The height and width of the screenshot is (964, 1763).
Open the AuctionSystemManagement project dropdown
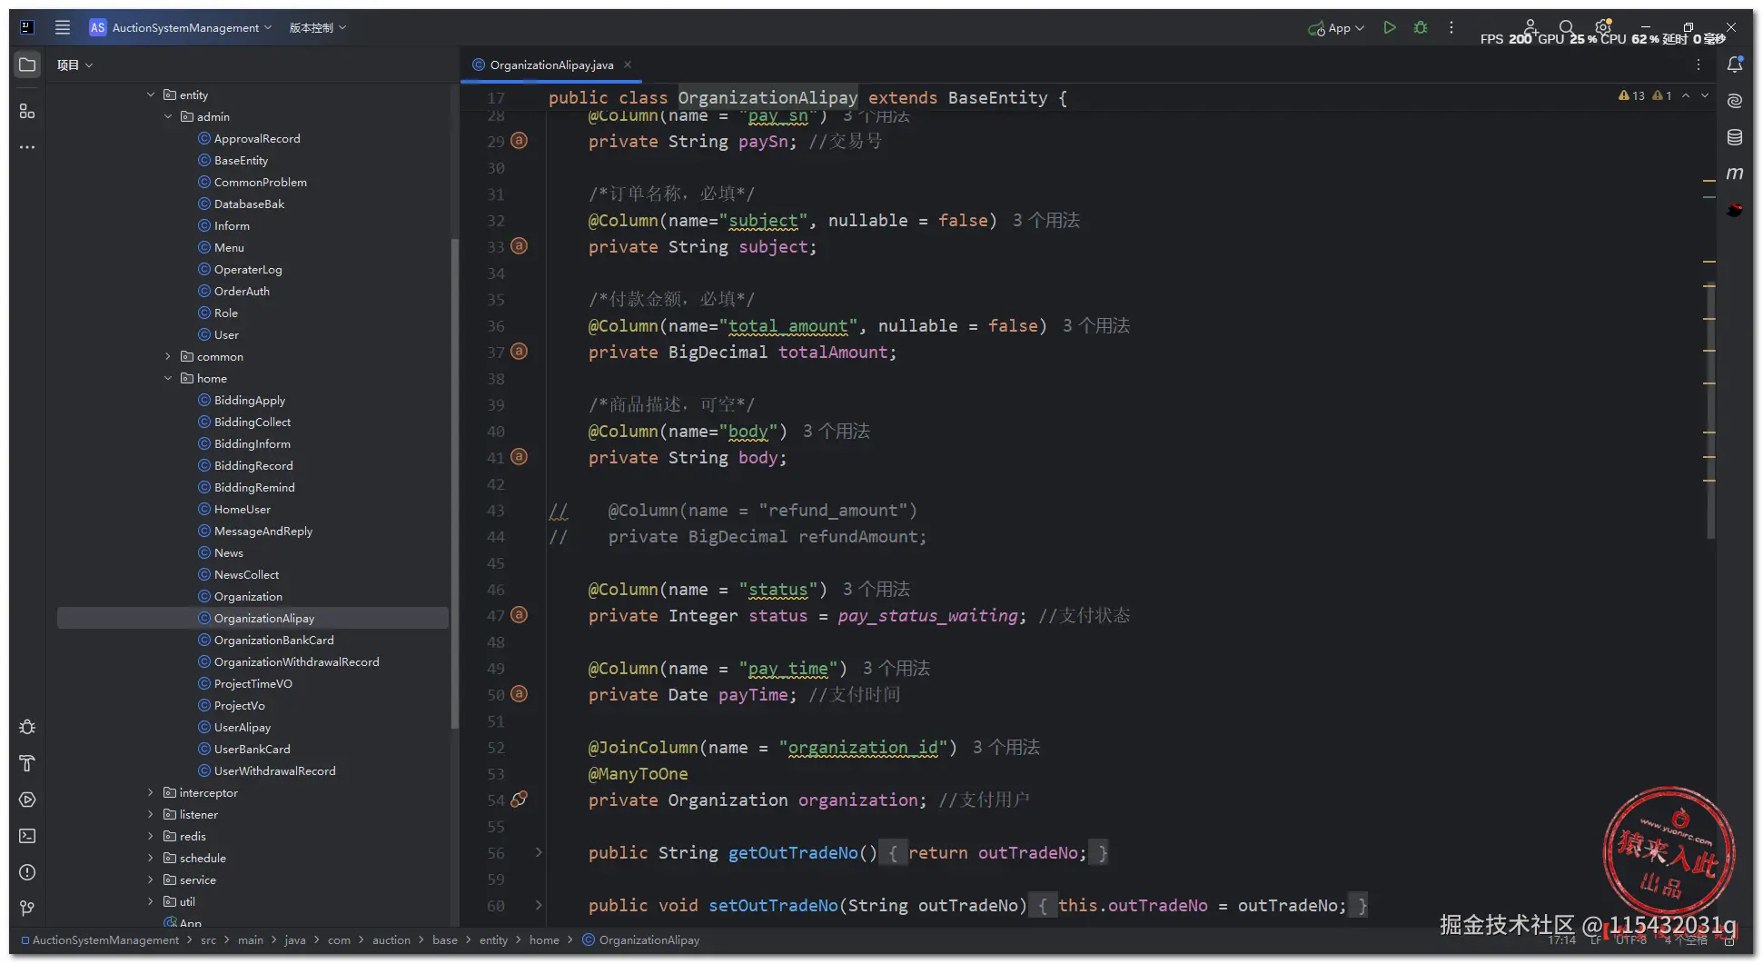coord(181,27)
